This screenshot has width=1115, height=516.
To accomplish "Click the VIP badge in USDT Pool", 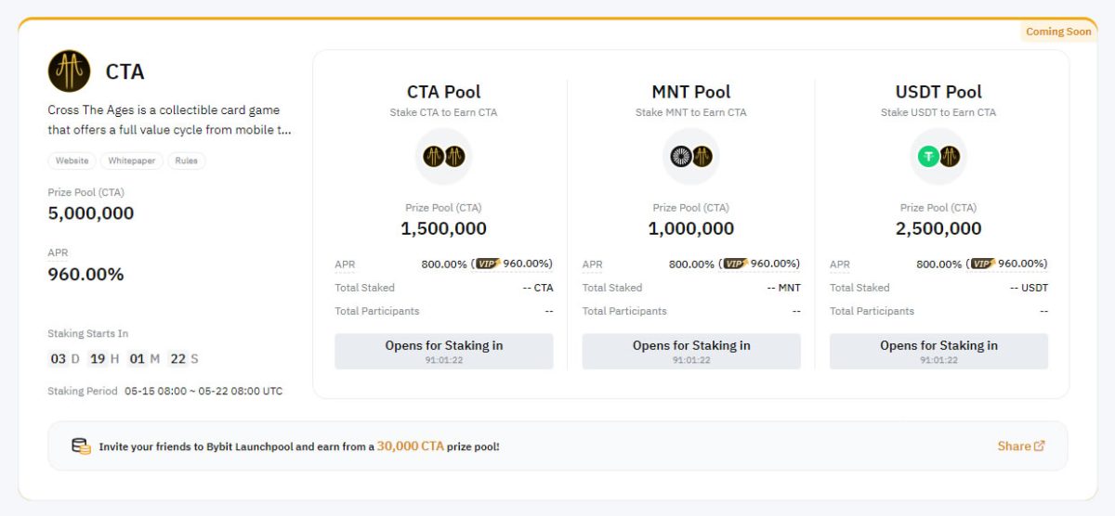I will (983, 264).
